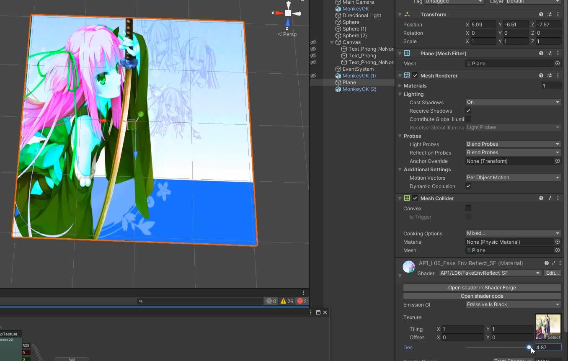Image resolution: width=568 pixels, height=361 pixels.
Task: Click the texture Select thumbnail
Action: coord(548,326)
